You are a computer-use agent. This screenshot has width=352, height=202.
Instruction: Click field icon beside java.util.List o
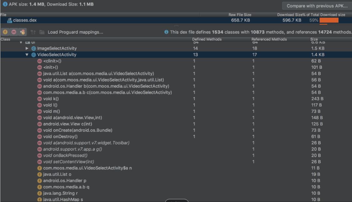[x=39, y=174]
